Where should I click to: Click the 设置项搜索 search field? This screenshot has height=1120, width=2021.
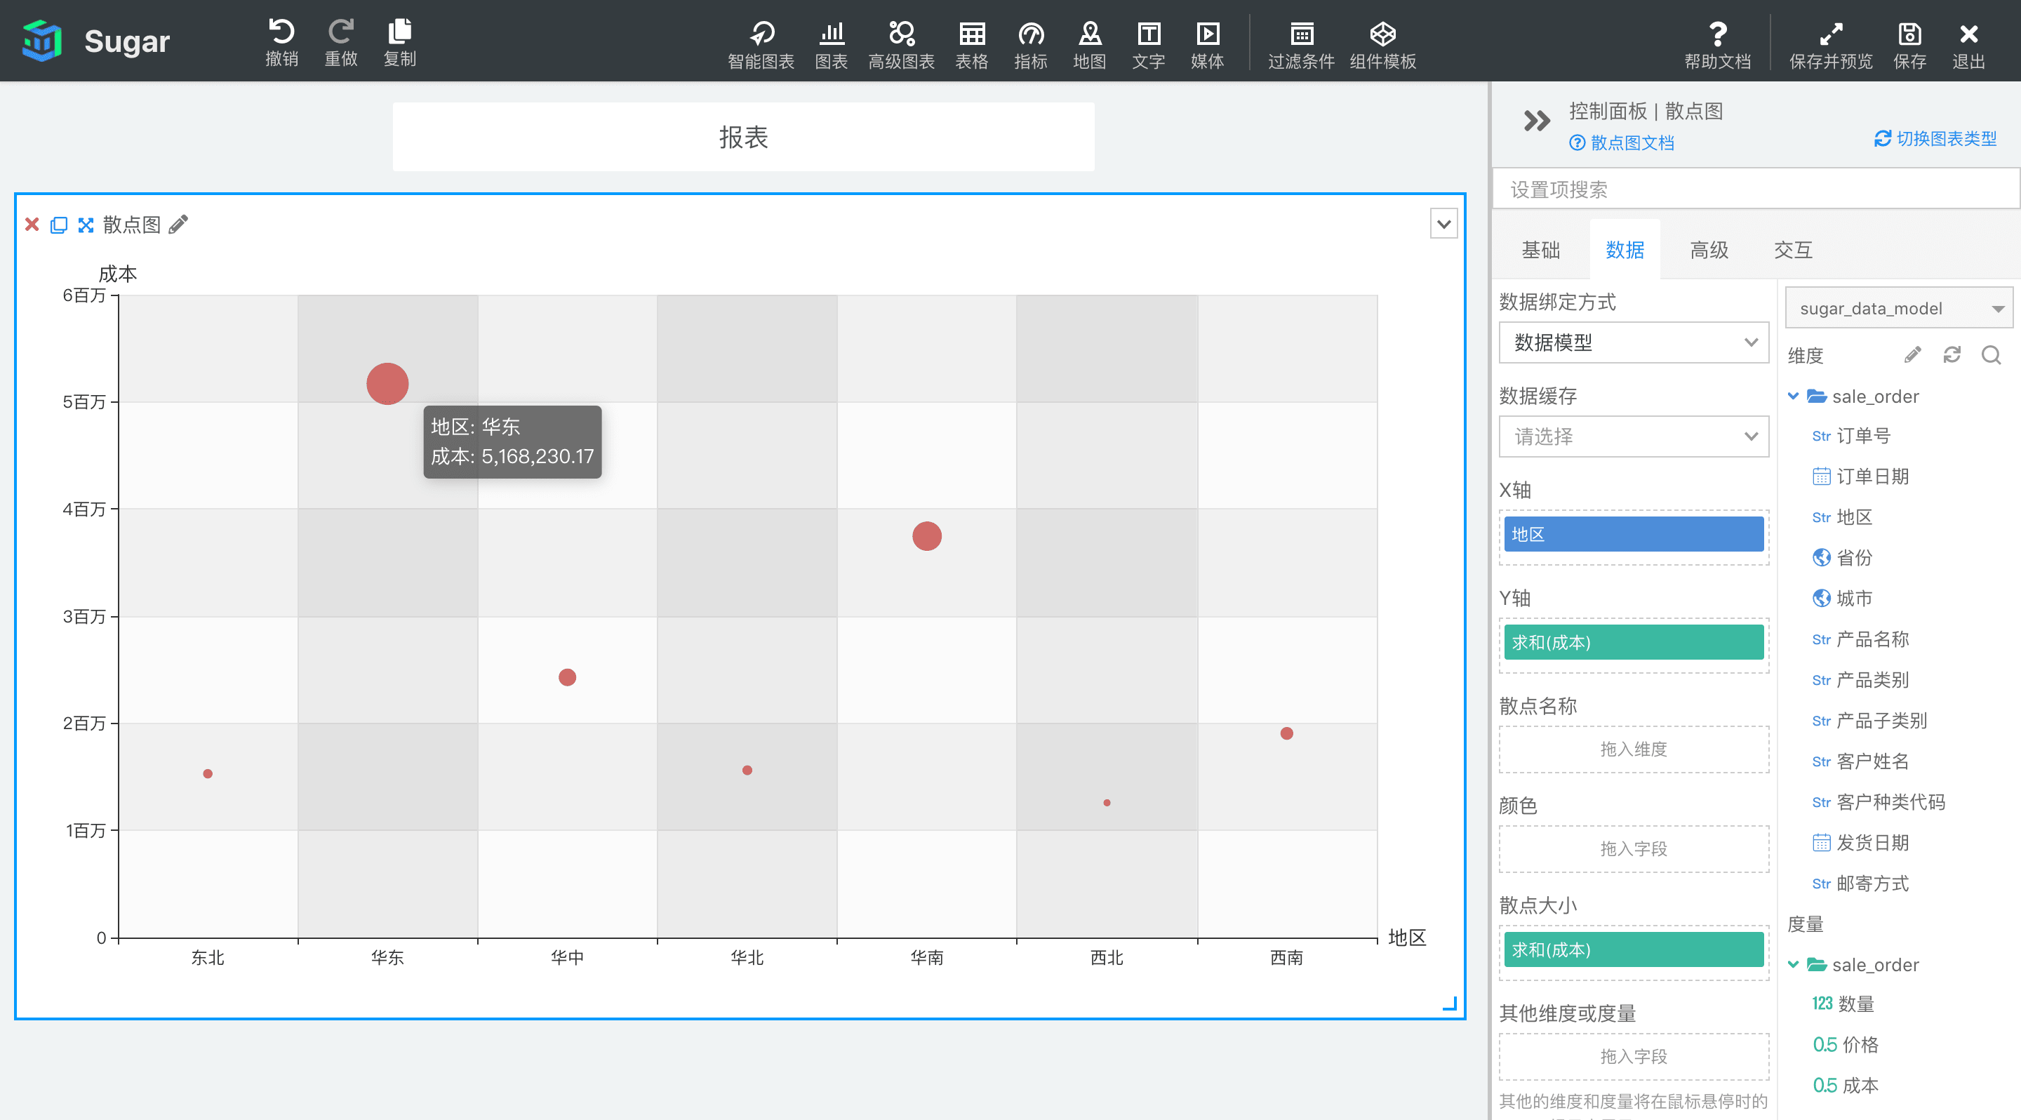[x=1756, y=189]
